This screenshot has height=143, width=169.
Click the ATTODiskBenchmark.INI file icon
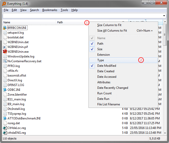point(5,118)
